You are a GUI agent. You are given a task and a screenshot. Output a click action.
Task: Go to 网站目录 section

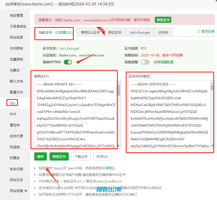point(16,38)
